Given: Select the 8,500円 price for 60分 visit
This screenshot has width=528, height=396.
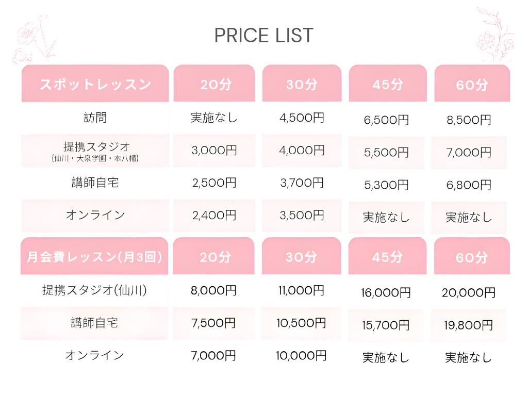Looking at the screenshot, I should click(469, 120).
